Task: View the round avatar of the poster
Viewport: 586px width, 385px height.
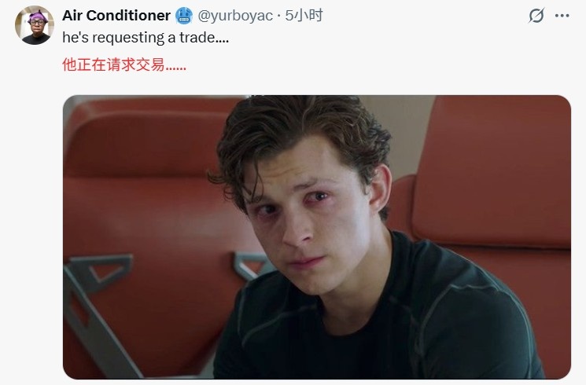Action: pyautogui.click(x=35, y=25)
